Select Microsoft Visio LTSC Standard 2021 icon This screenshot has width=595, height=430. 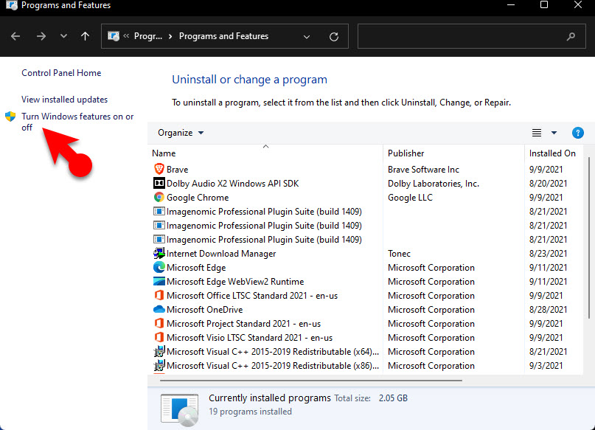point(159,337)
